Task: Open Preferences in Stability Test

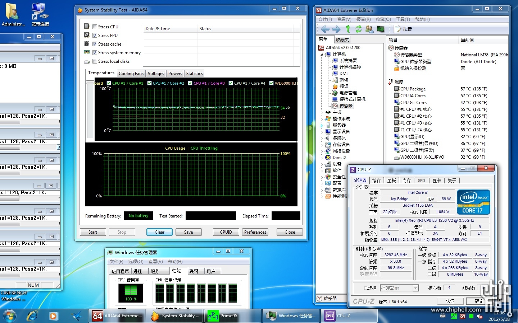Action: click(255, 232)
